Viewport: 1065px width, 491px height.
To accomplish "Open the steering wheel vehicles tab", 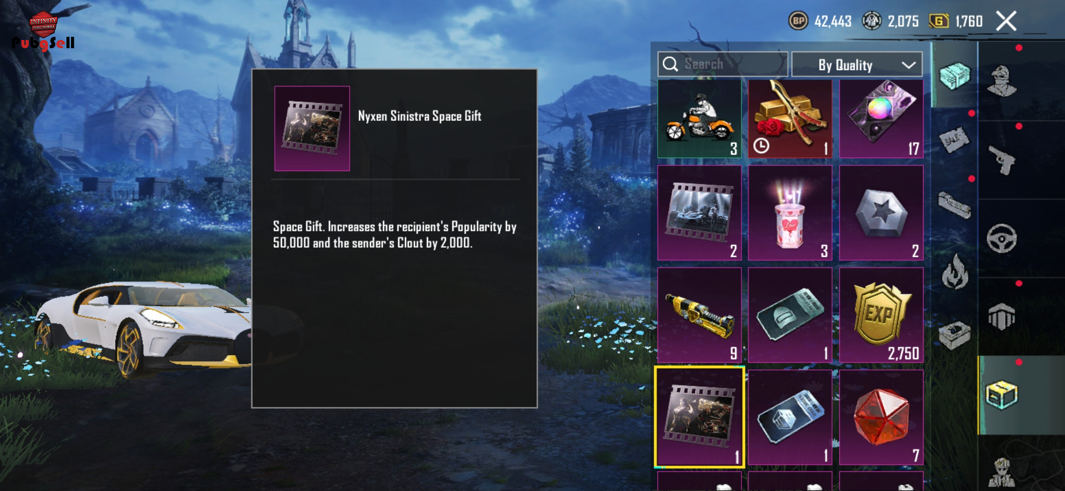I will [1001, 238].
